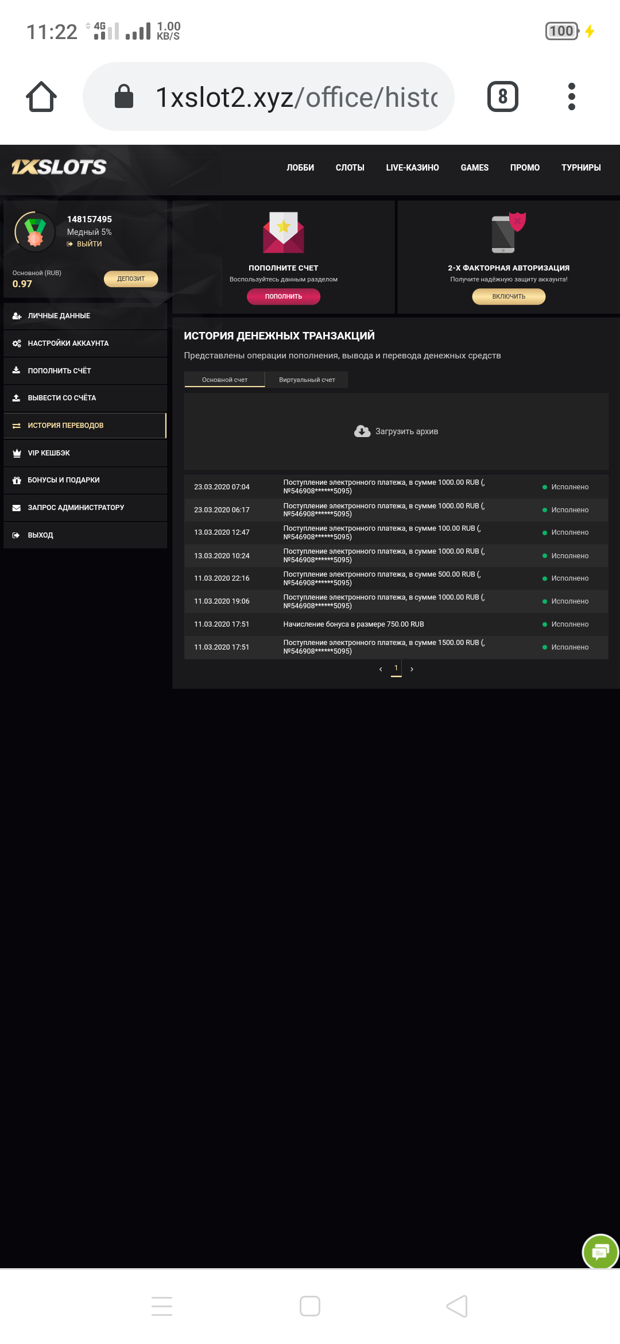Open ВЫВЕСТИ СО СЧЁТА in the sidebar
The image size is (620, 1344).
click(85, 398)
